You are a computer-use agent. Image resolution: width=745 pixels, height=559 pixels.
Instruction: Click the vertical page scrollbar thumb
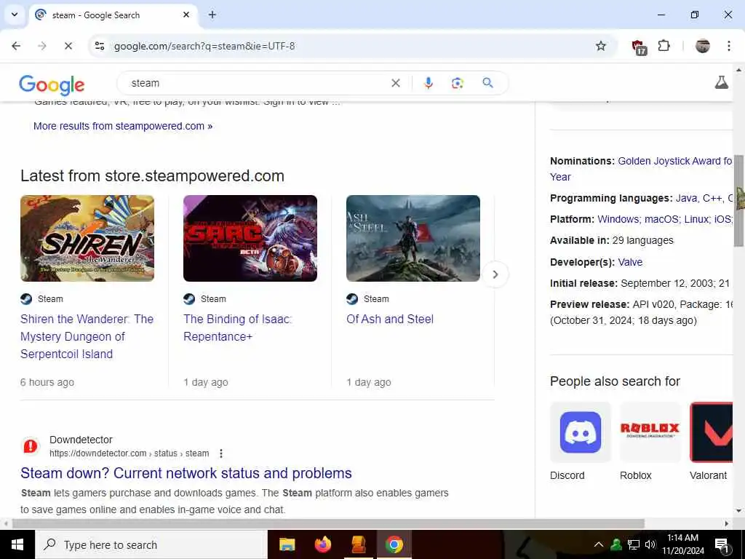tap(739, 201)
